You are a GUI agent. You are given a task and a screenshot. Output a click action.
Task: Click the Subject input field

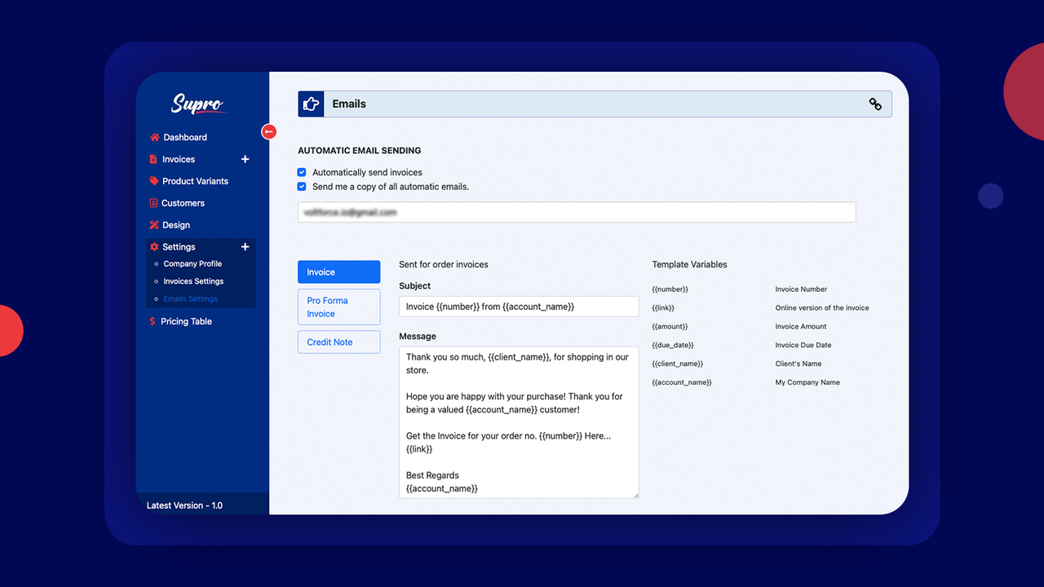click(x=519, y=307)
